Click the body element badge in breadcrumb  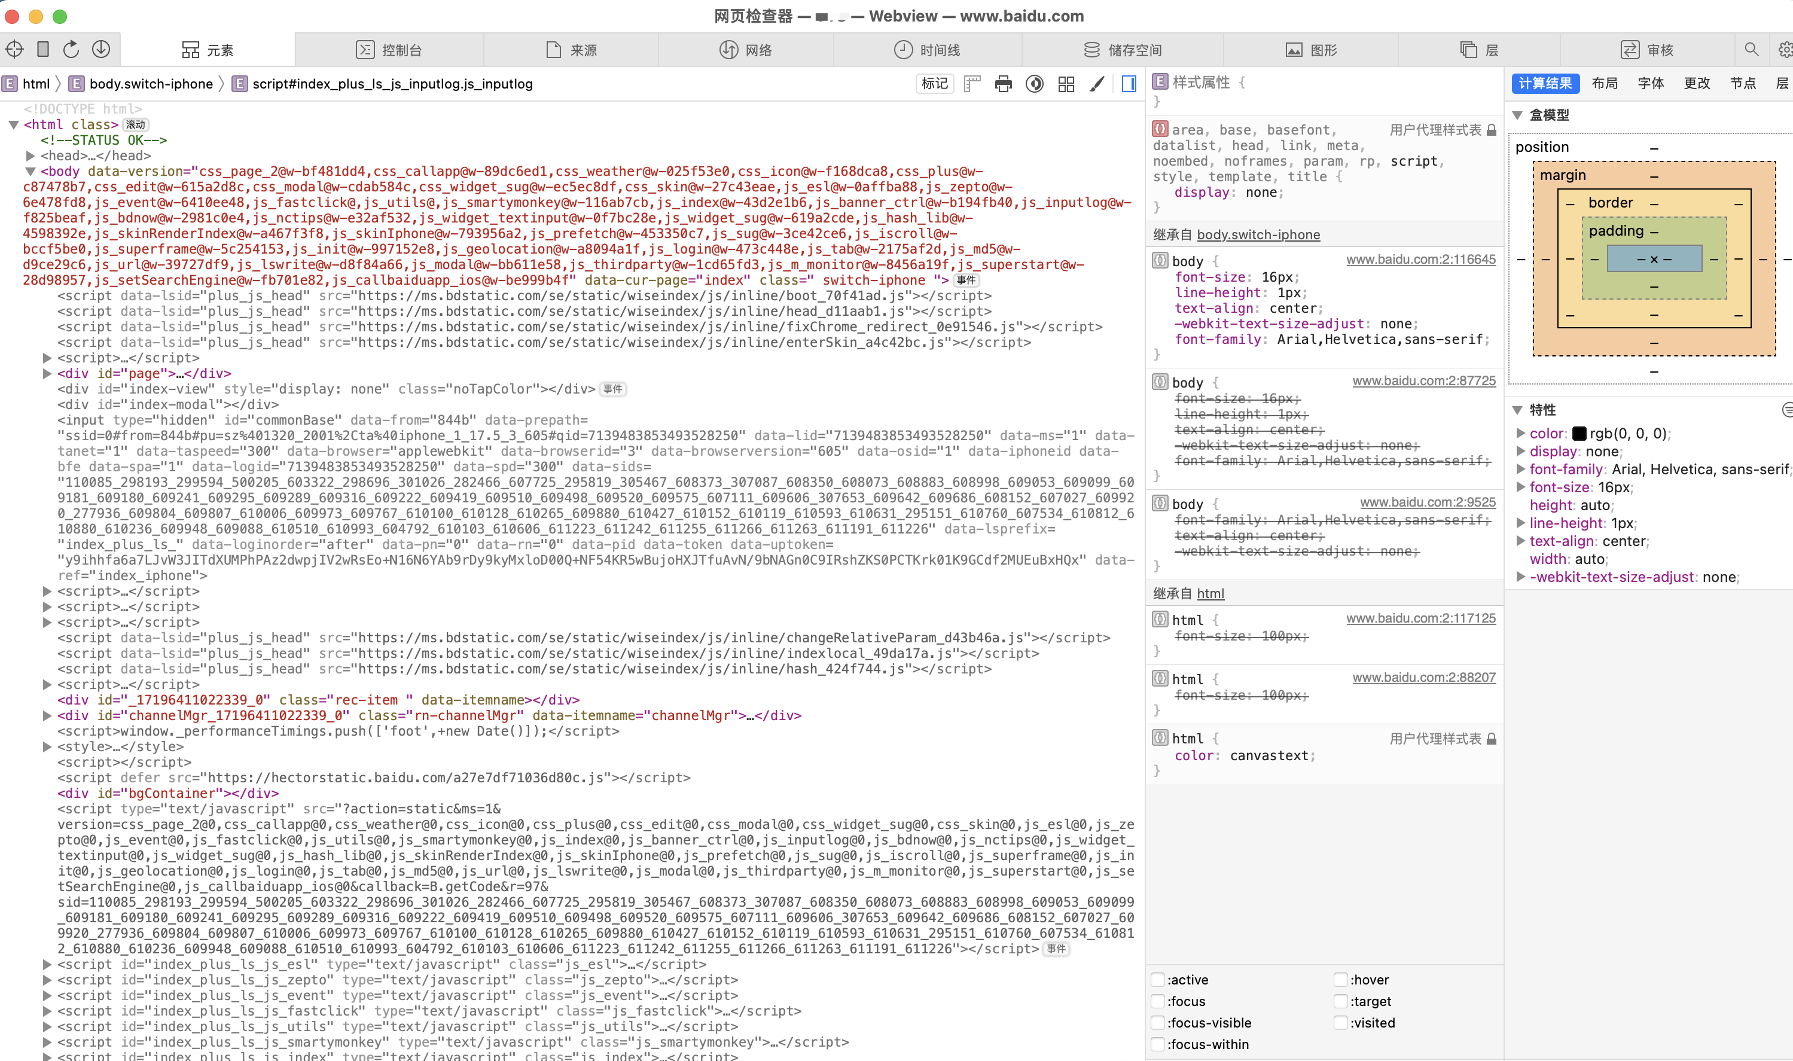click(76, 84)
